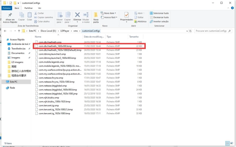Select Este PC in the navigation pane

coord(14,81)
